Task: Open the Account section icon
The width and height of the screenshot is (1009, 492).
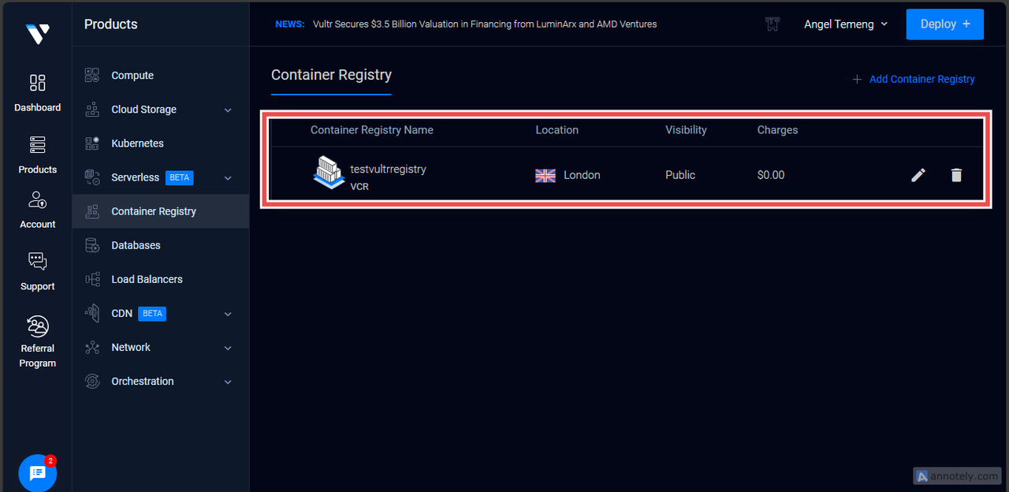Action: [37, 200]
